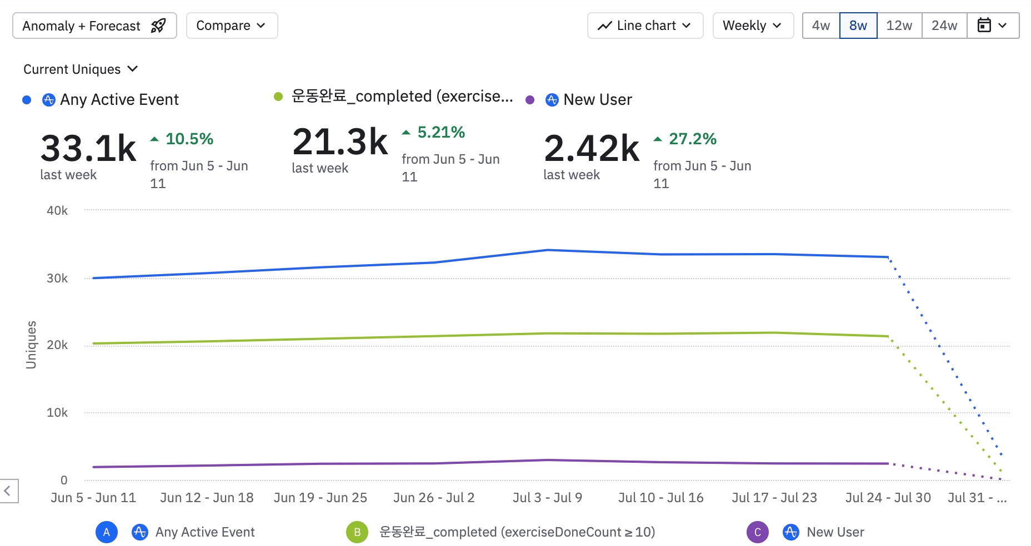
Task: Click blue dot beside Any Active Event header
Action: pyautogui.click(x=27, y=100)
